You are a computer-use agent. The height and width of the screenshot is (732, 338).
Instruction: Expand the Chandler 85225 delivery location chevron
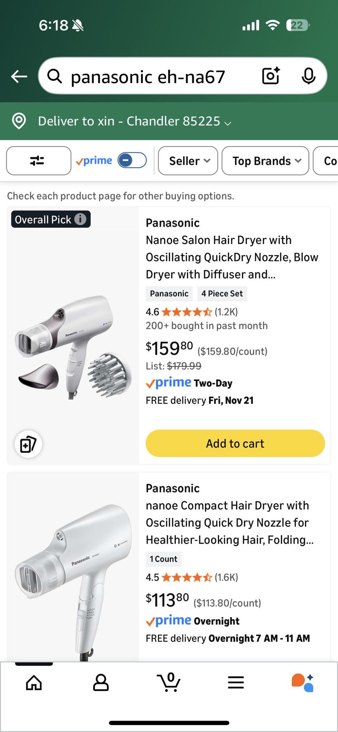pos(228,123)
